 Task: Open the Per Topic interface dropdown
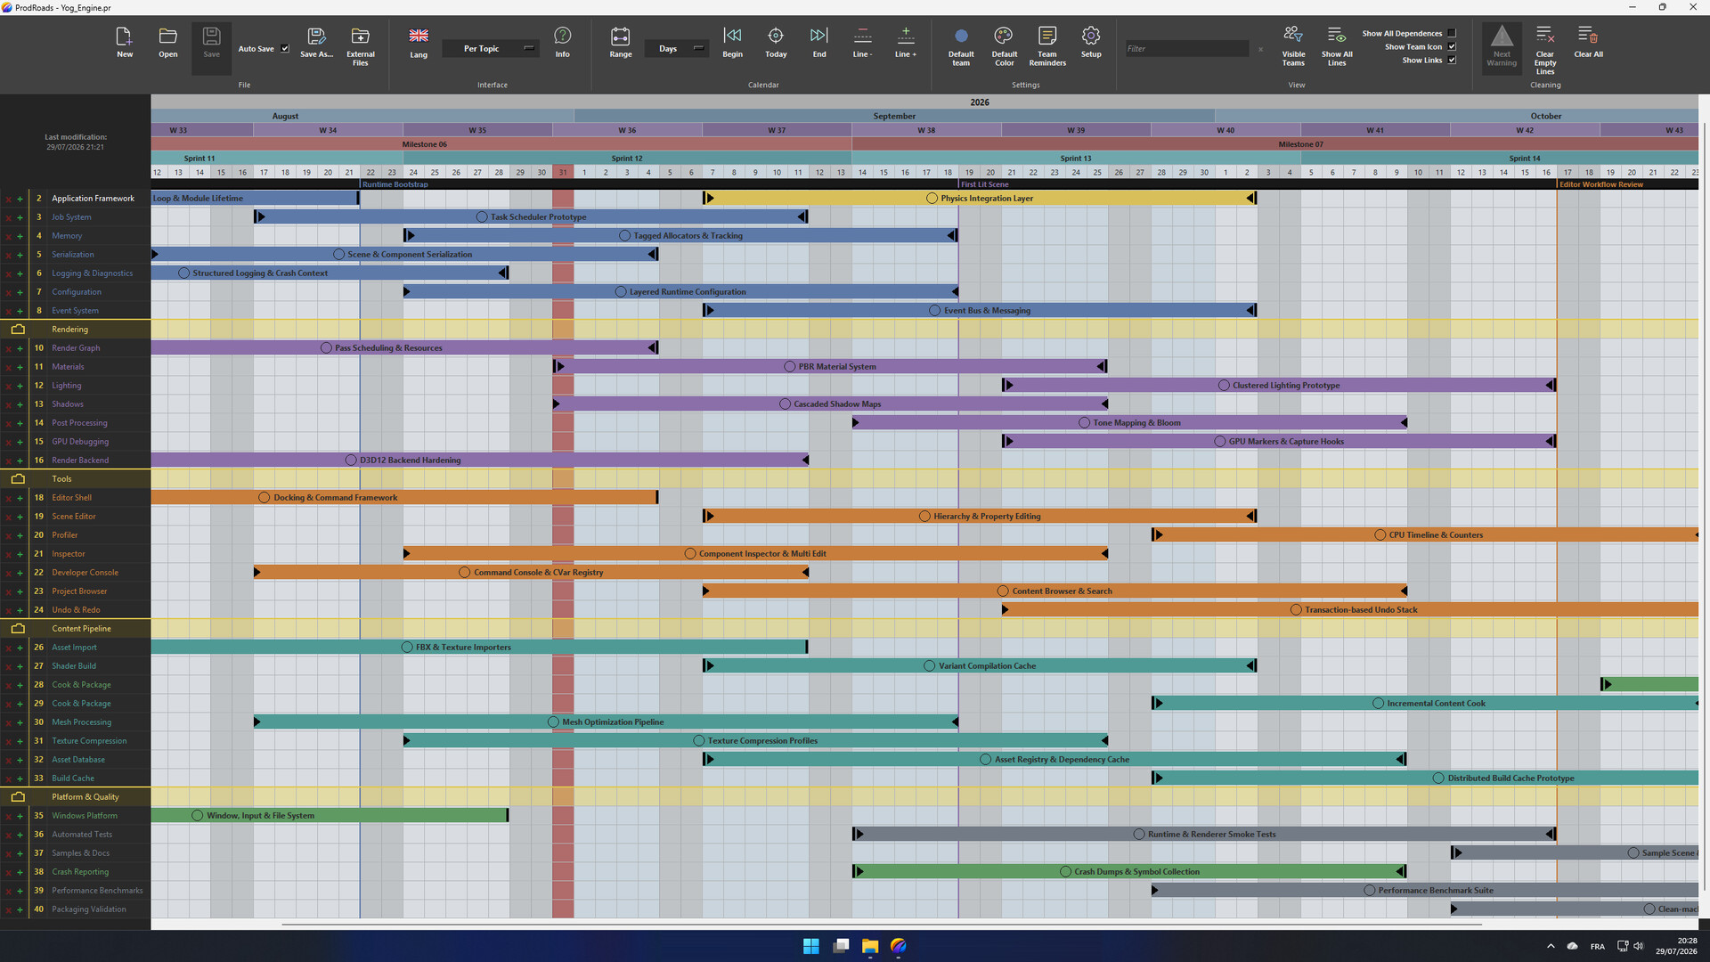[x=493, y=49]
